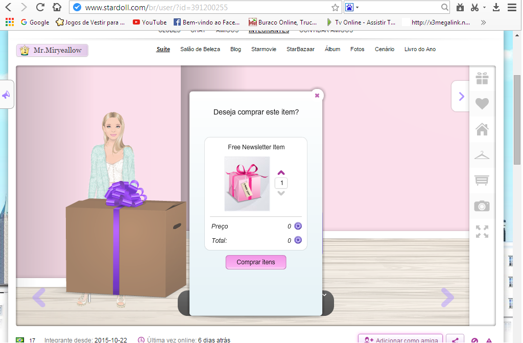Open the Starmovie tab
Screen dimensions: 523x343
(264, 49)
